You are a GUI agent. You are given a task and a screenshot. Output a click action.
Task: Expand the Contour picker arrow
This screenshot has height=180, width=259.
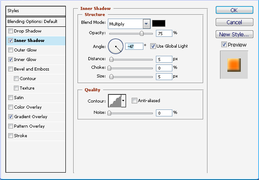tap(123, 101)
